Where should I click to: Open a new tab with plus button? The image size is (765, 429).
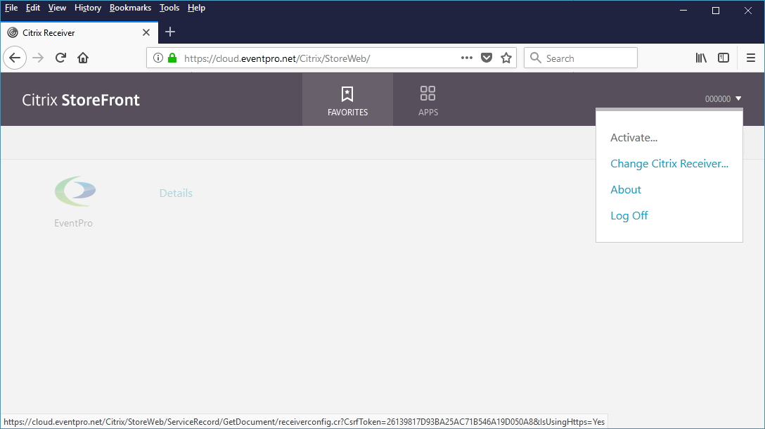(169, 32)
